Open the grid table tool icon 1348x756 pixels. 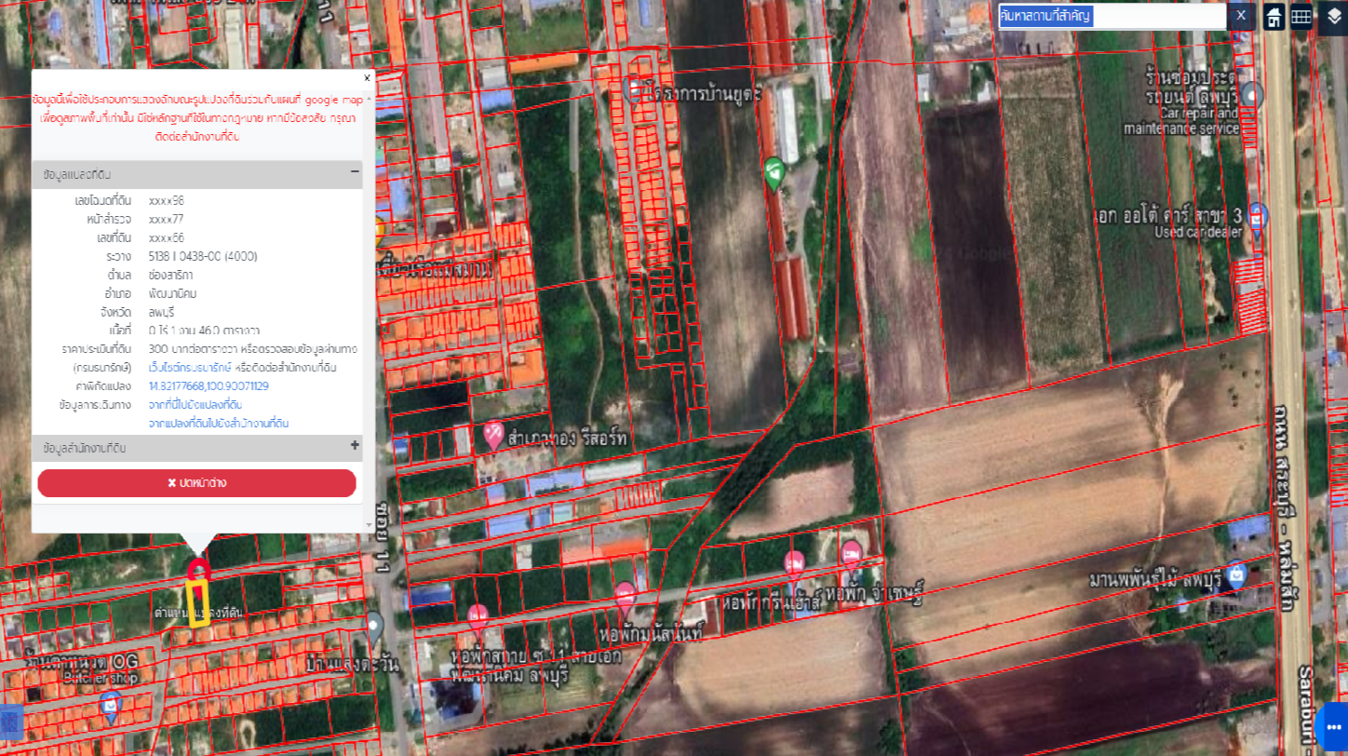click(x=1301, y=16)
